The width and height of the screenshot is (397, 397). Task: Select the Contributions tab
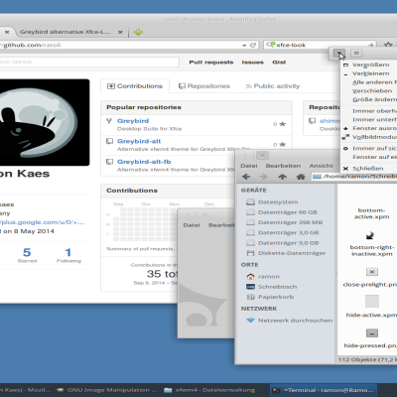click(135, 86)
